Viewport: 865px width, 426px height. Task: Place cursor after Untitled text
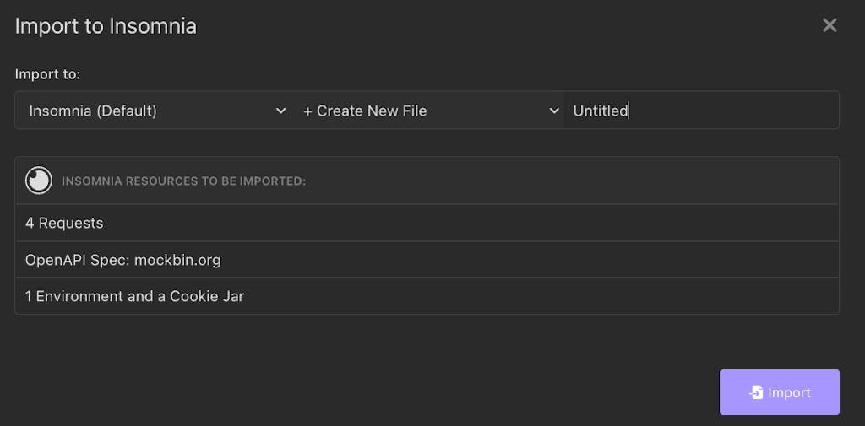[x=629, y=111]
